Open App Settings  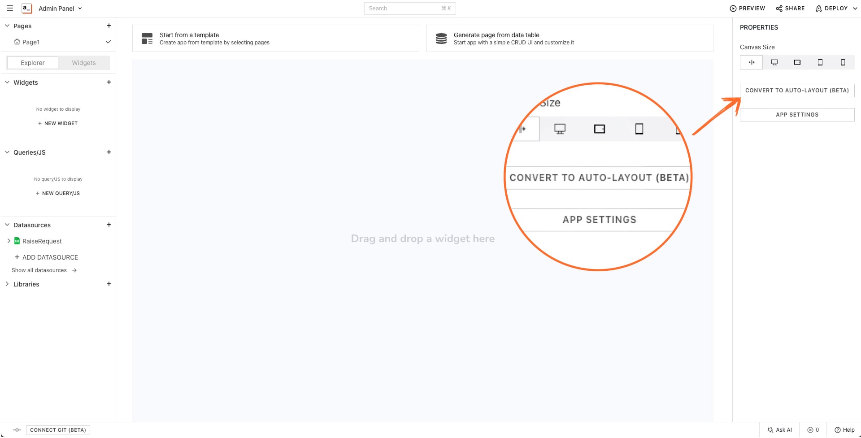pyautogui.click(x=797, y=114)
